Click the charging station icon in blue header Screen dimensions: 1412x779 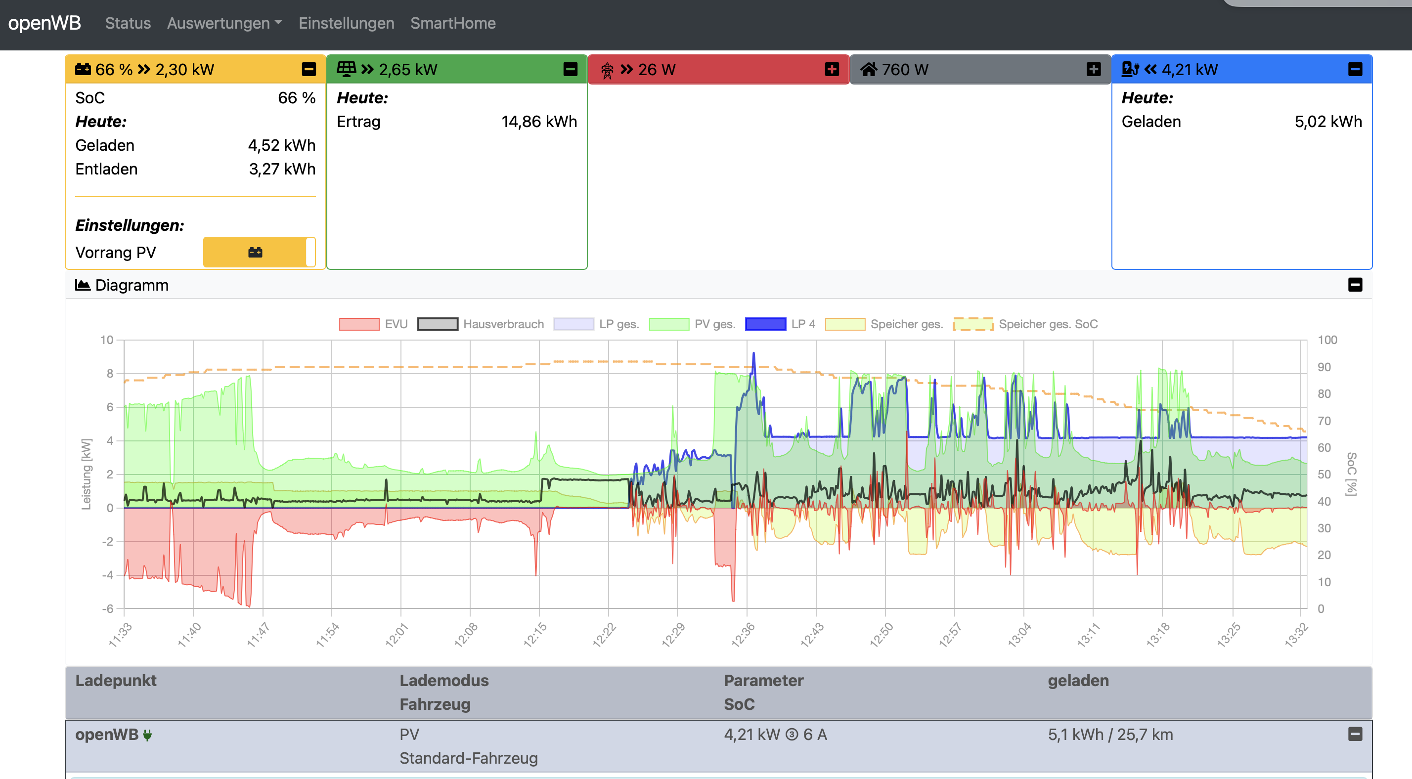tap(1130, 69)
